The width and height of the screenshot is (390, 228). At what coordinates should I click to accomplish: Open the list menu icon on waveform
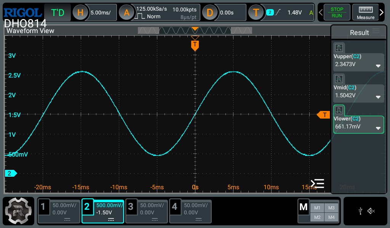317,184
